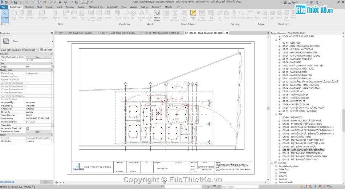Switch to KT-12 - MẶT BẰNG XÂY TƯỜNG view tab
This screenshot has width=345, height=189.
[162, 33]
